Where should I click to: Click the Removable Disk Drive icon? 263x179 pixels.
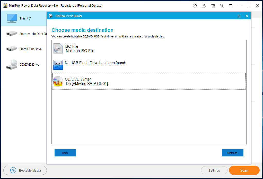12,33
